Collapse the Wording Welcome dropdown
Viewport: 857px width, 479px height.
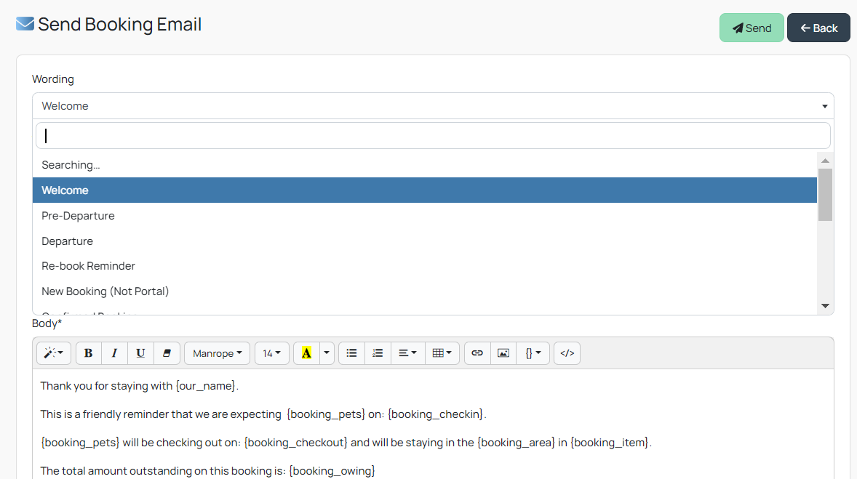coord(433,106)
